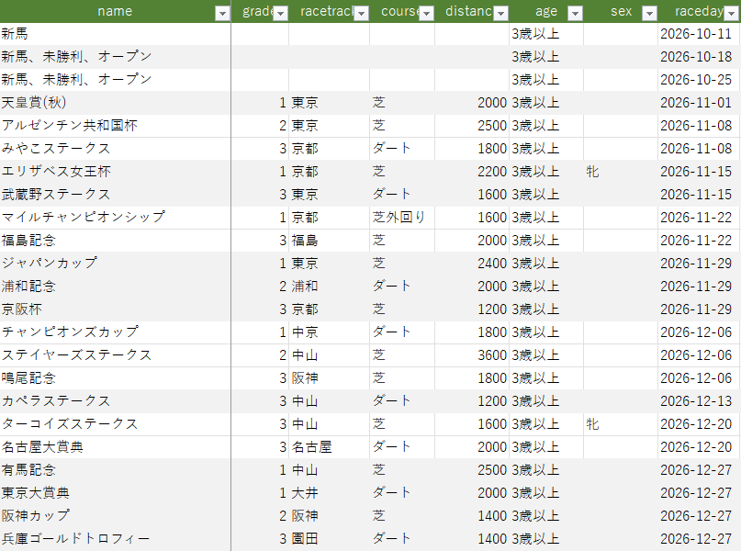Open the sex column filter dropdown
This screenshot has width=741, height=551.
[x=650, y=13]
